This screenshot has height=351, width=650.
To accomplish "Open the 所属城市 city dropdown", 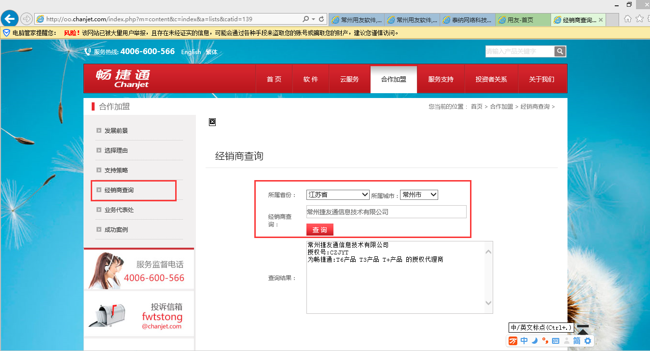I will tap(419, 195).
